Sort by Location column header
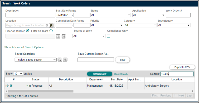The image size is (199, 103). click(x=169, y=79)
